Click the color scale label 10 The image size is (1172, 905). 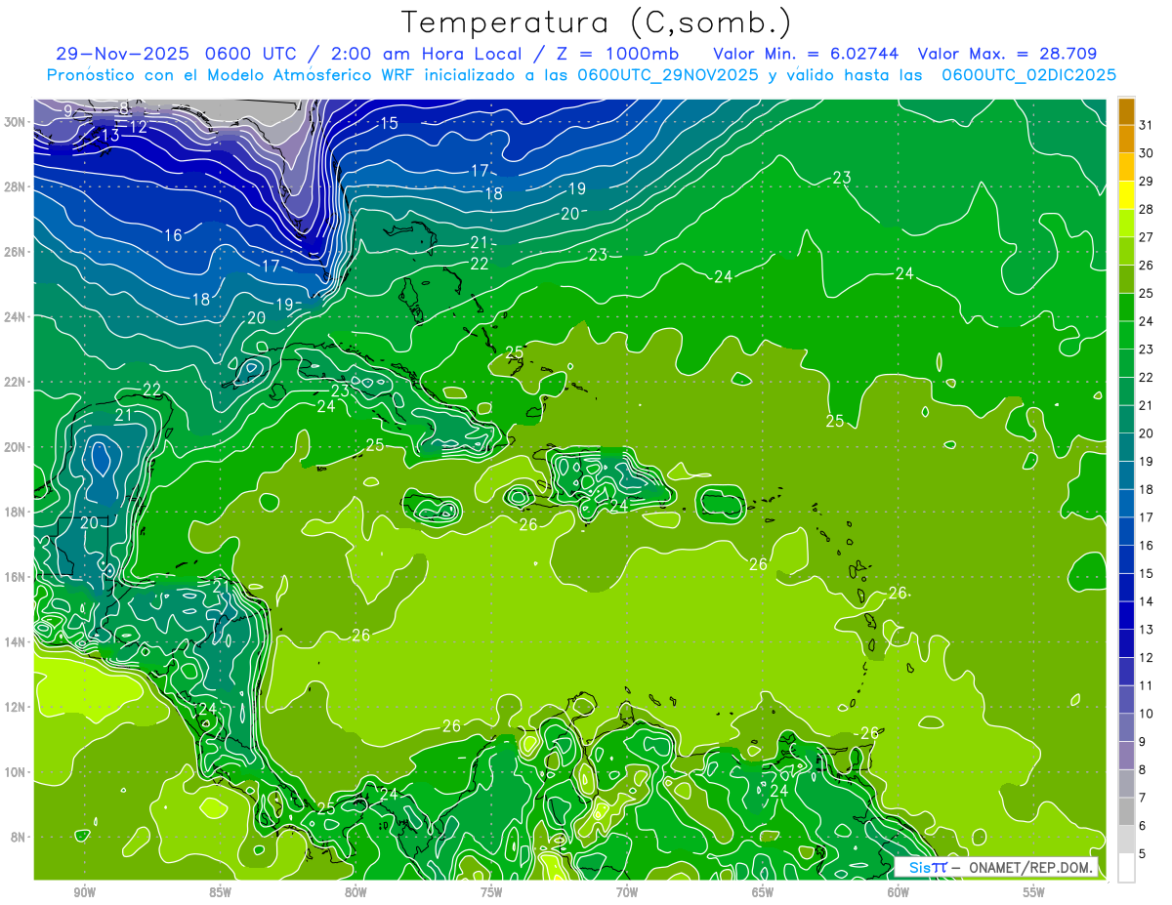click(x=1146, y=714)
